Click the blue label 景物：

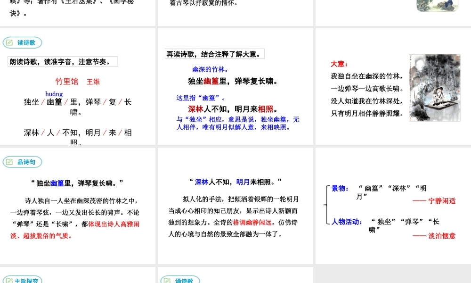[341, 189]
